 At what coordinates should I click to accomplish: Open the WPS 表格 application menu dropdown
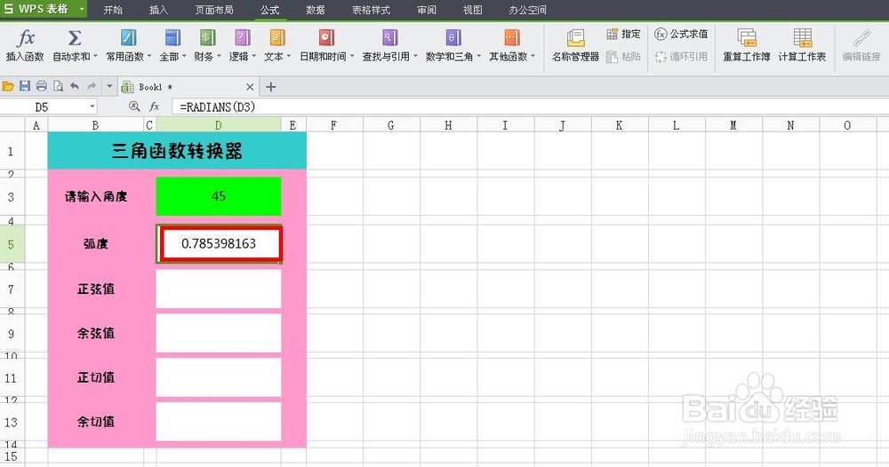82,9
